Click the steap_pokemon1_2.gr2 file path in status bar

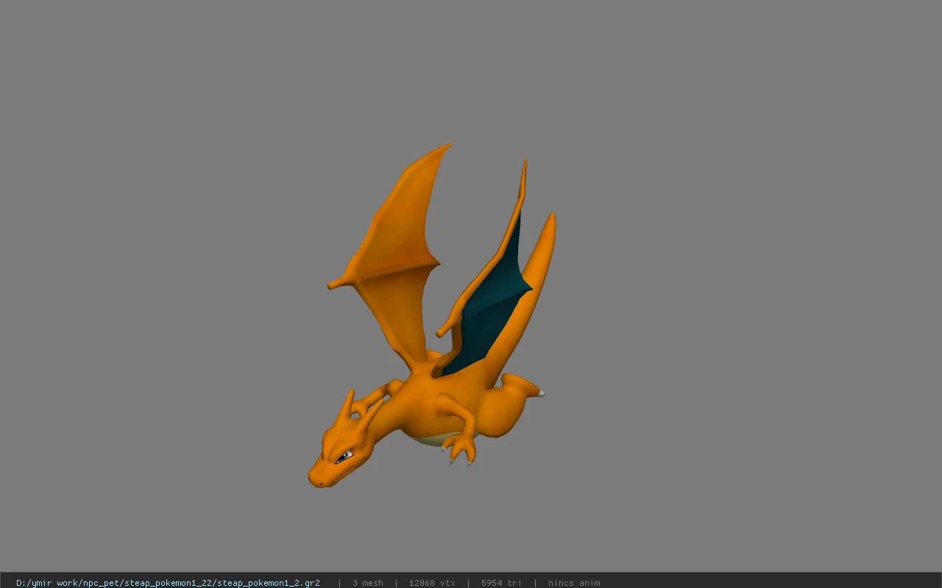click(x=168, y=583)
